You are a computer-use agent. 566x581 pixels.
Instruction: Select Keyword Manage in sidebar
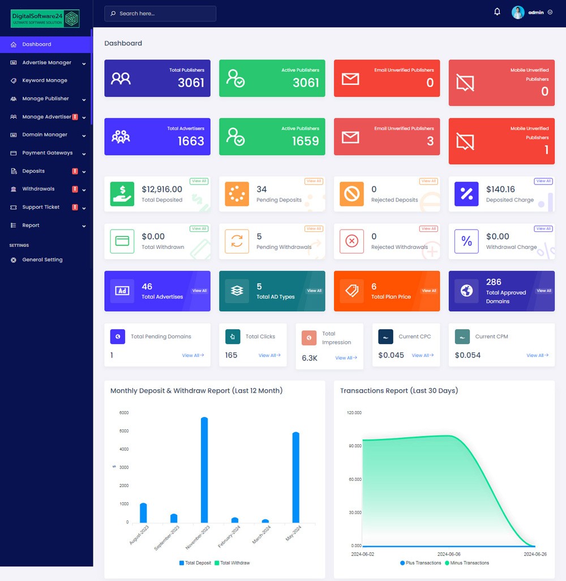(x=44, y=81)
